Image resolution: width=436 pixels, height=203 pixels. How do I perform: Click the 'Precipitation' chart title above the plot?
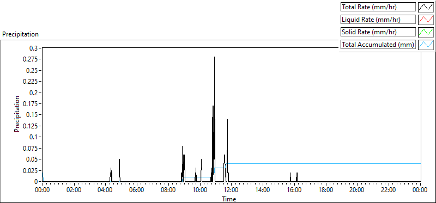pos(20,34)
